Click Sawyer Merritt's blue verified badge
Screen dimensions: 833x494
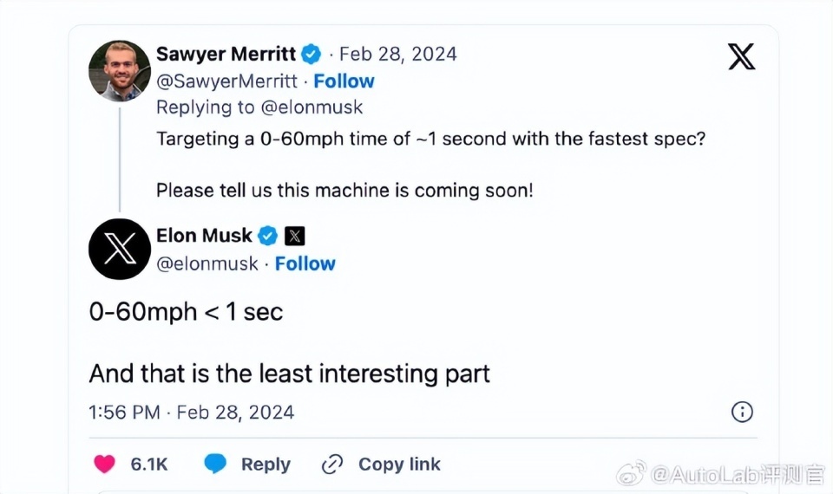tap(312, 54)
